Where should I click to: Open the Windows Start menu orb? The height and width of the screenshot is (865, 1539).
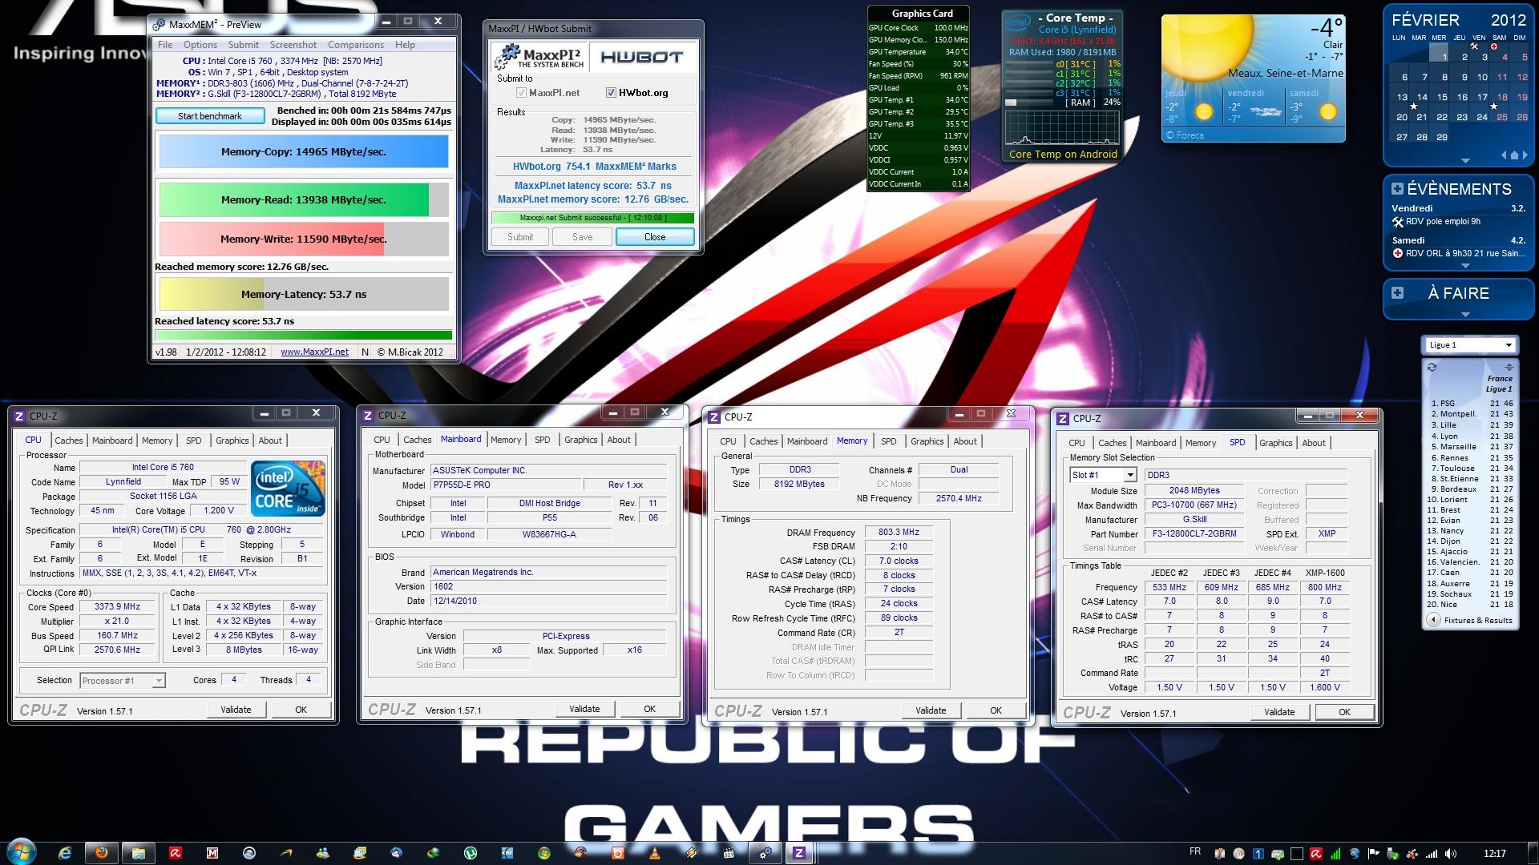click(21, 851)
